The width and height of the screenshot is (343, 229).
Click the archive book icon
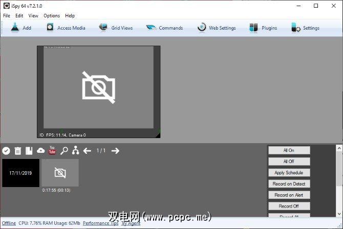pyautogui.click(x=29, y=151)
